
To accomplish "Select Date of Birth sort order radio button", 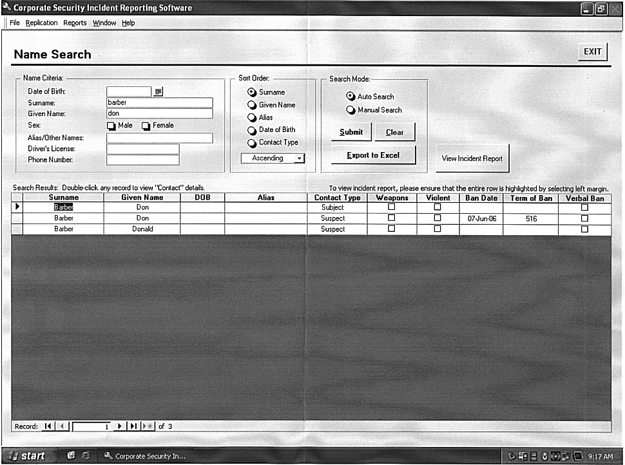I will coord(252,130).
